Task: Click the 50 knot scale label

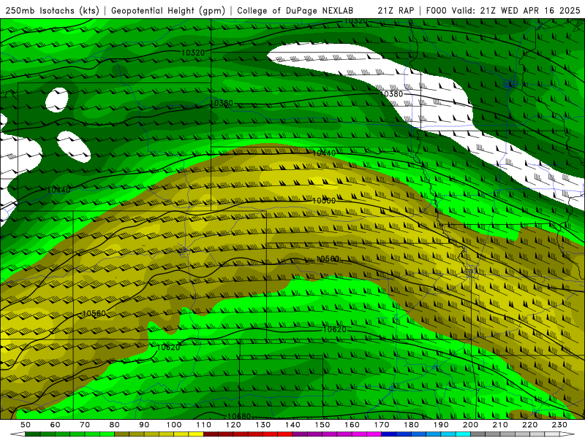Action: pos(26,425)
